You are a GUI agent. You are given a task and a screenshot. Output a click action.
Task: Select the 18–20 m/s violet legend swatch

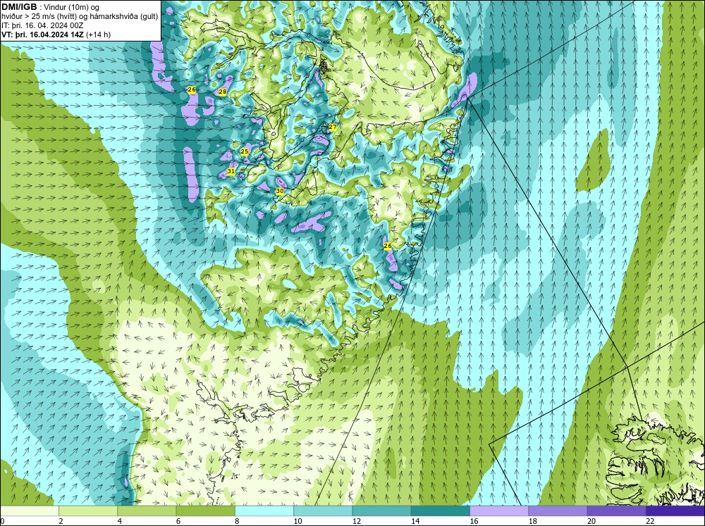pos(558,511)
